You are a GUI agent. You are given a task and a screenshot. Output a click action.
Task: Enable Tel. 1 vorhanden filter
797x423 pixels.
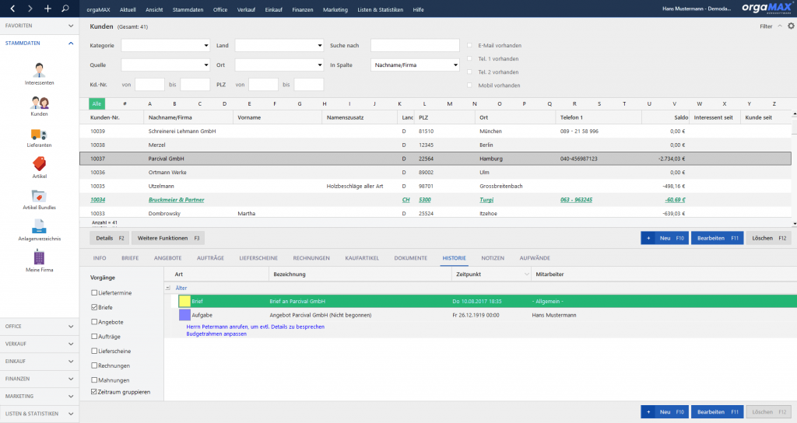469,58
